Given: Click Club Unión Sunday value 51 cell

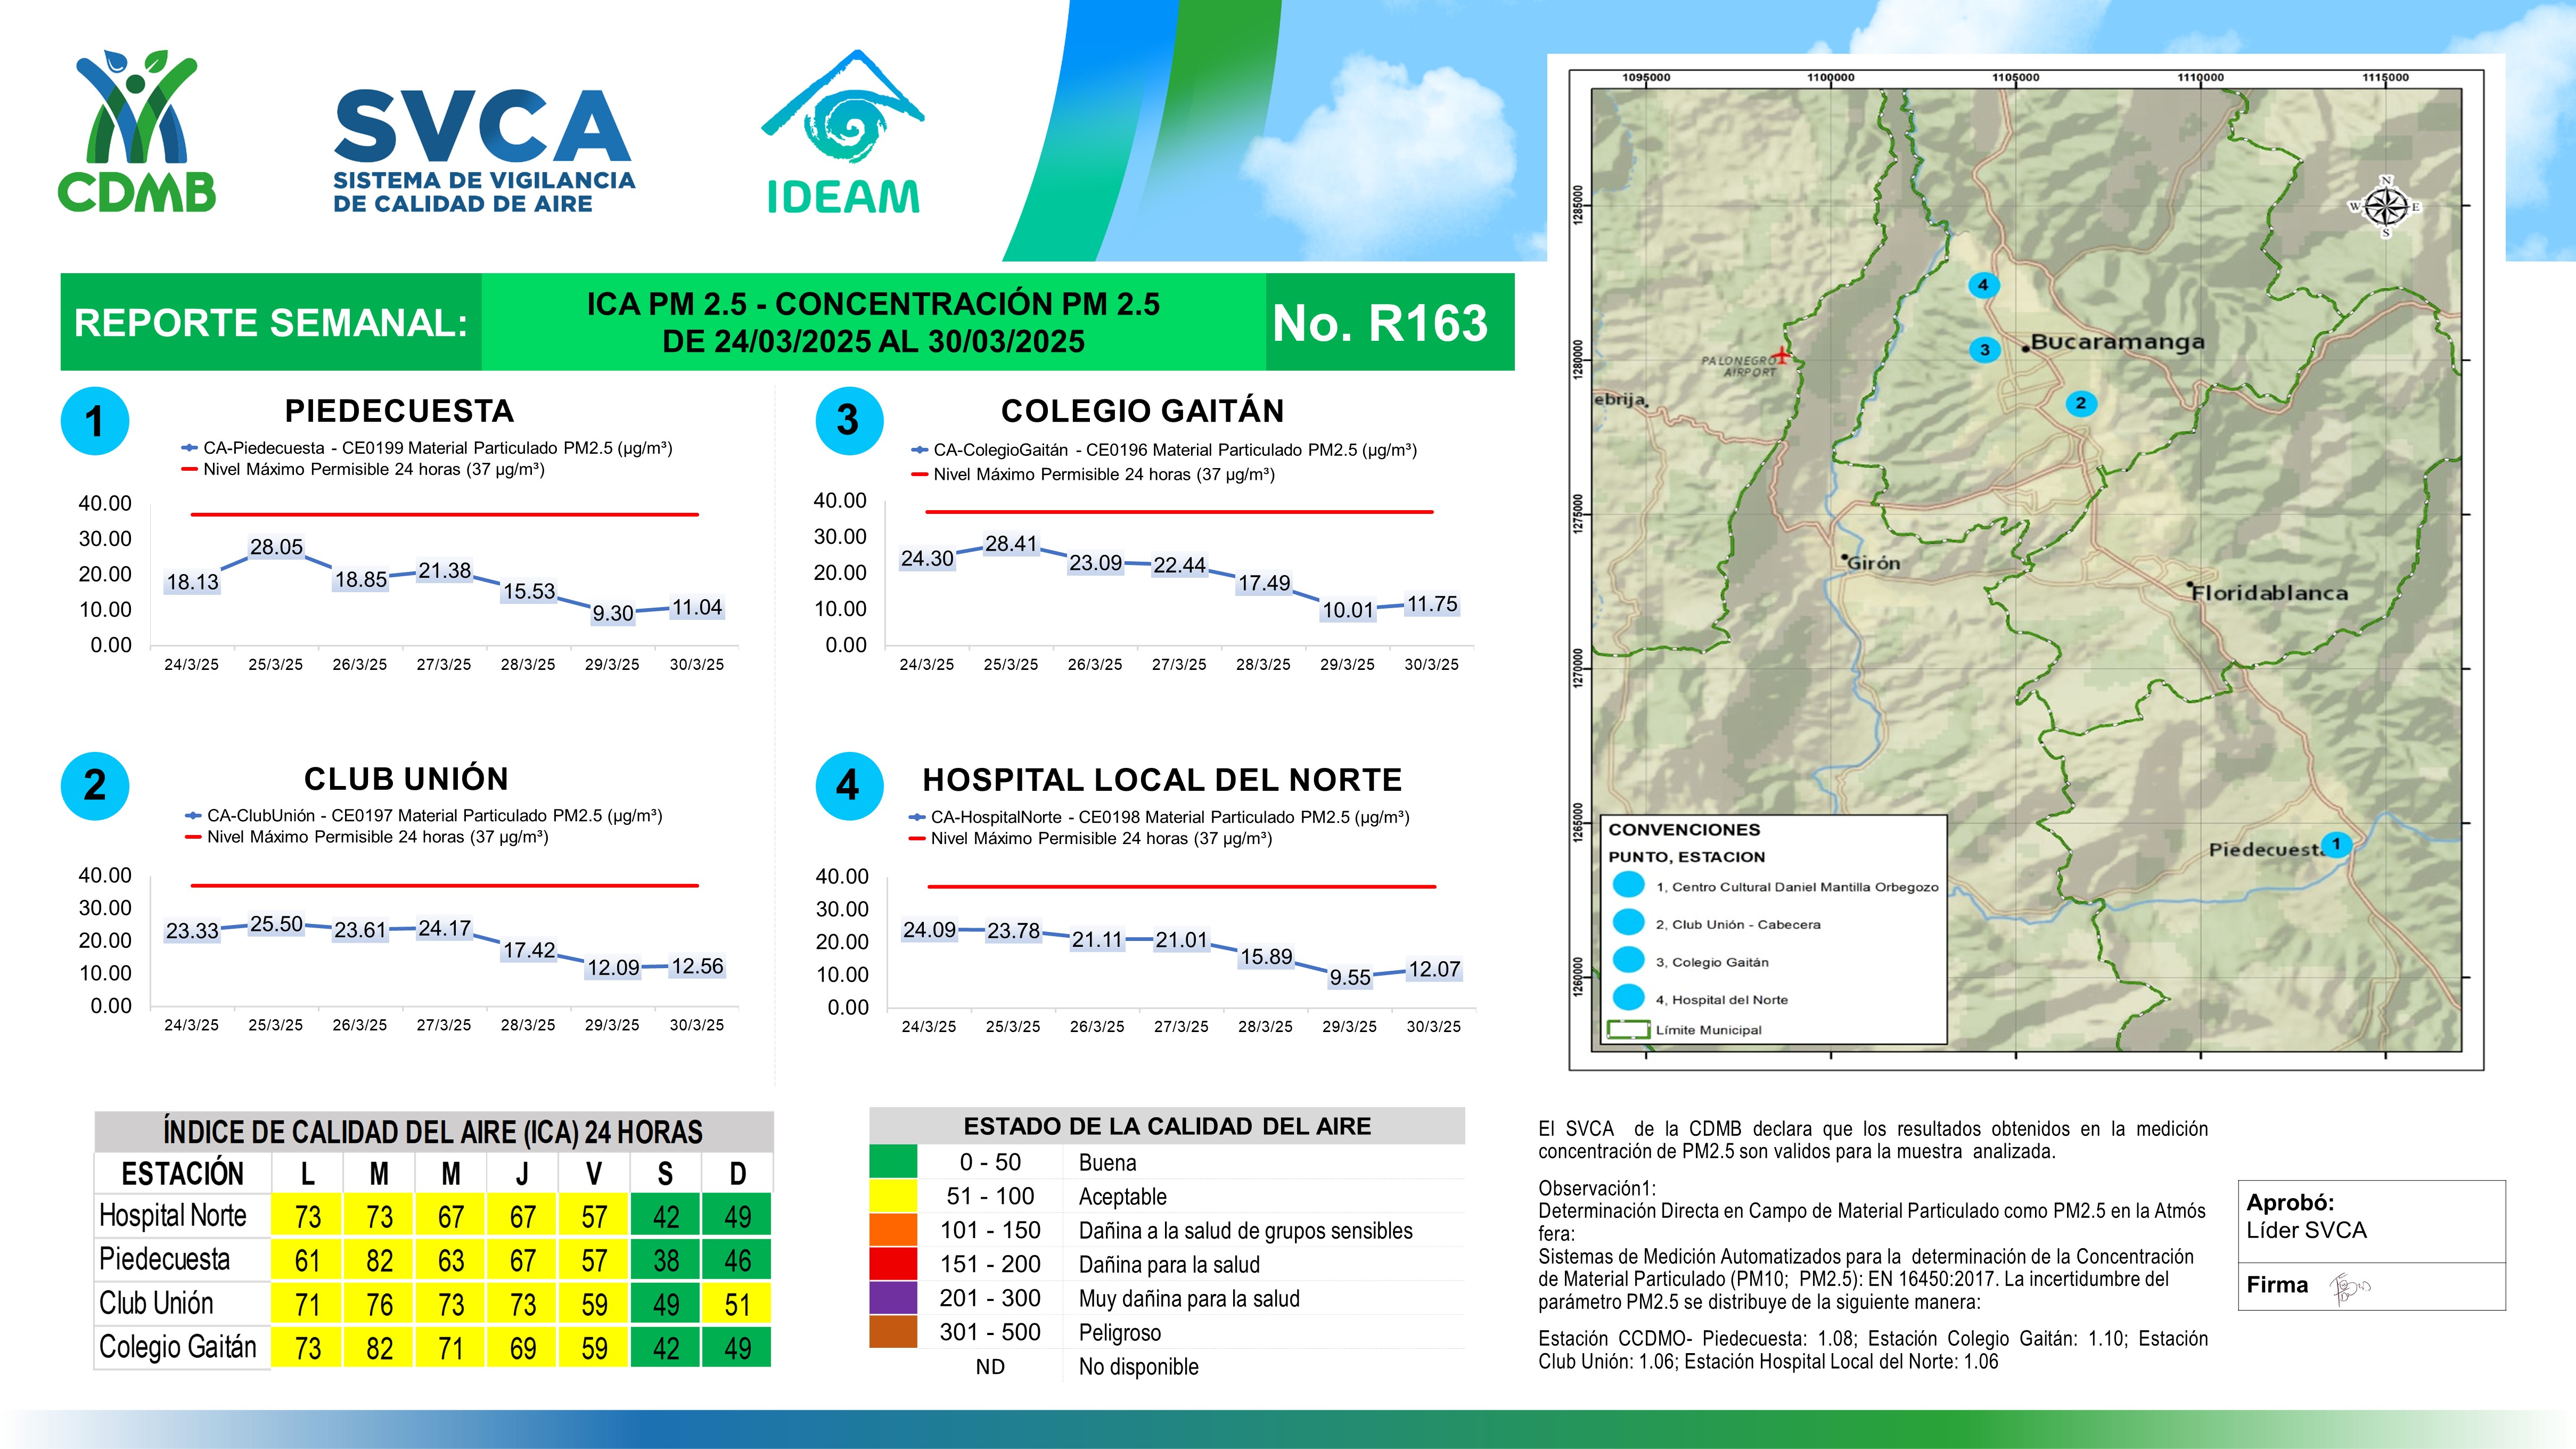Looking at the screenshot, I should [x=737, y=1304].
